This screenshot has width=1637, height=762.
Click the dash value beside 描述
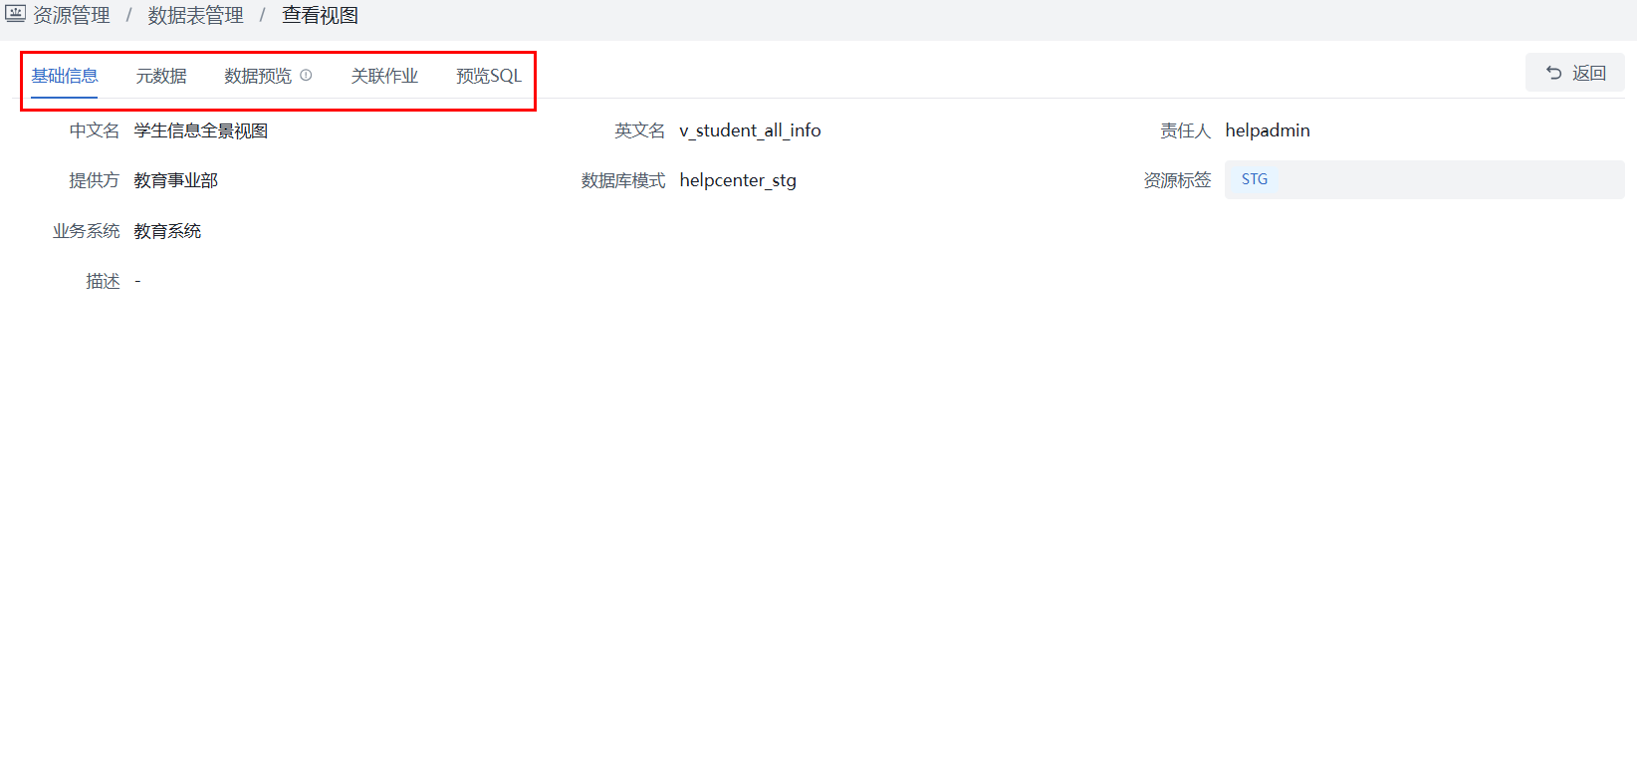click(x=137, y=282)
